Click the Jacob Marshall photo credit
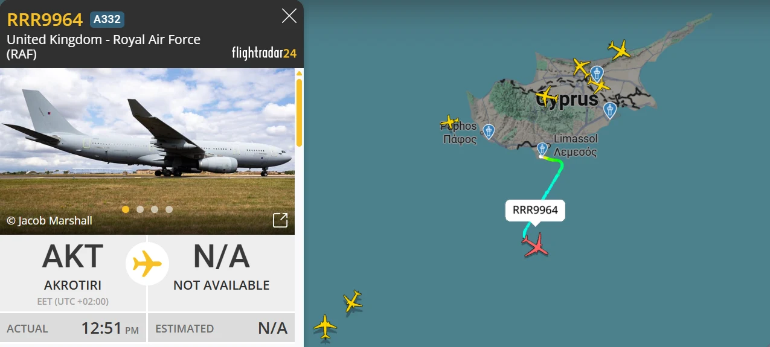770x347 pixels. [50, 220]
